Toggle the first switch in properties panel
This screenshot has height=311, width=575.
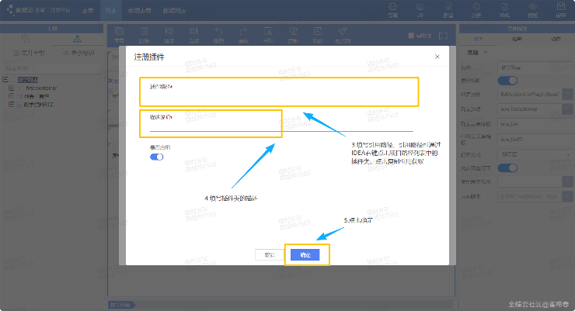pos(507,80)
